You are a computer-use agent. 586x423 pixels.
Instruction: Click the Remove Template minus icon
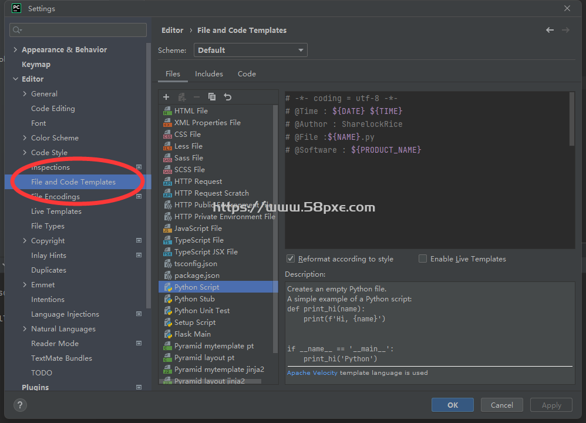pyautogui.click(x=197, y=98)
